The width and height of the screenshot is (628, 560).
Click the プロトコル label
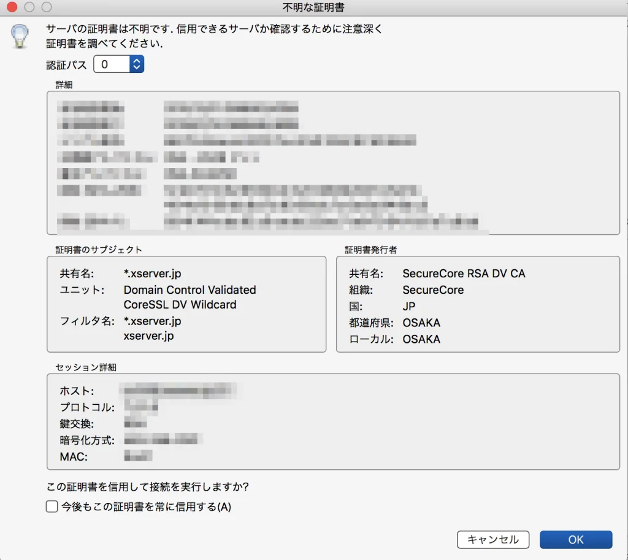87,407
